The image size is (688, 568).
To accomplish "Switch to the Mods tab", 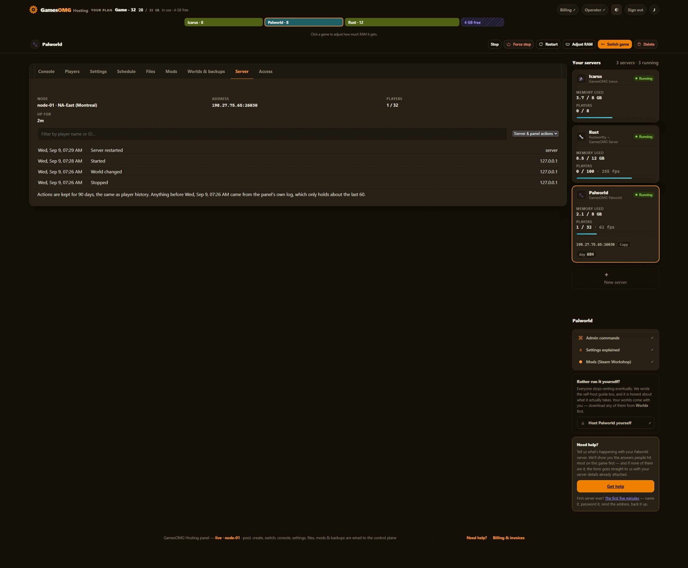I will [x=171, y=71].
